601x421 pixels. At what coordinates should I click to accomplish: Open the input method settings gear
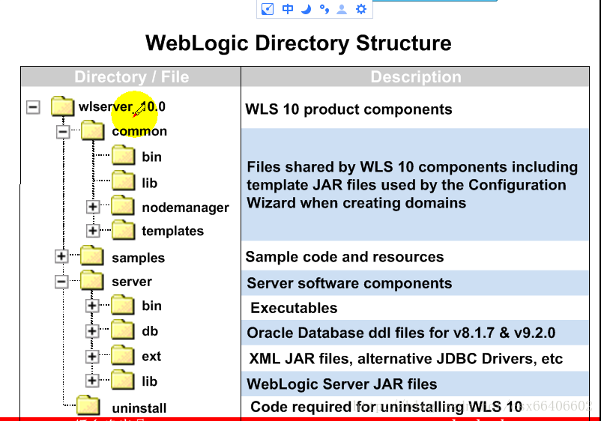point(361,9)
